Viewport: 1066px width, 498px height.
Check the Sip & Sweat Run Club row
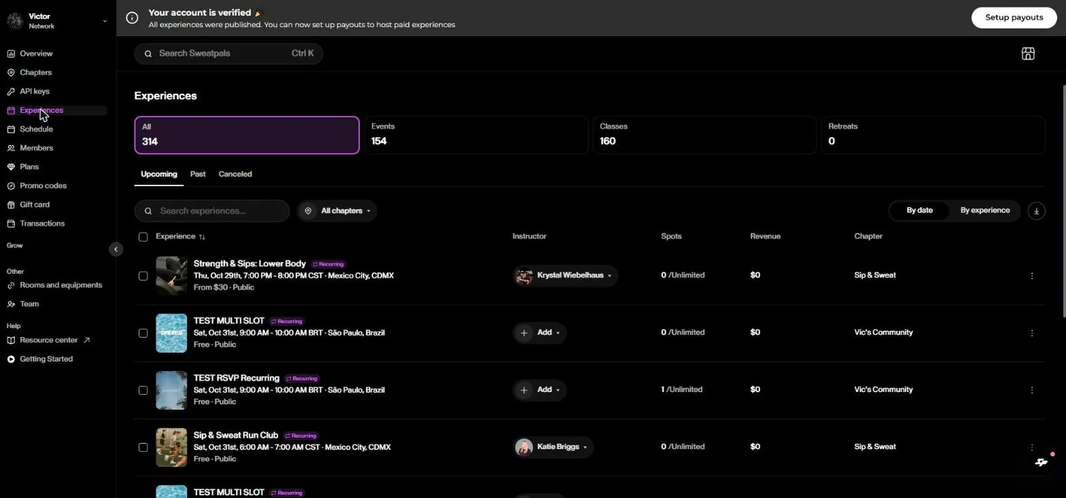(x=143, y=447)
